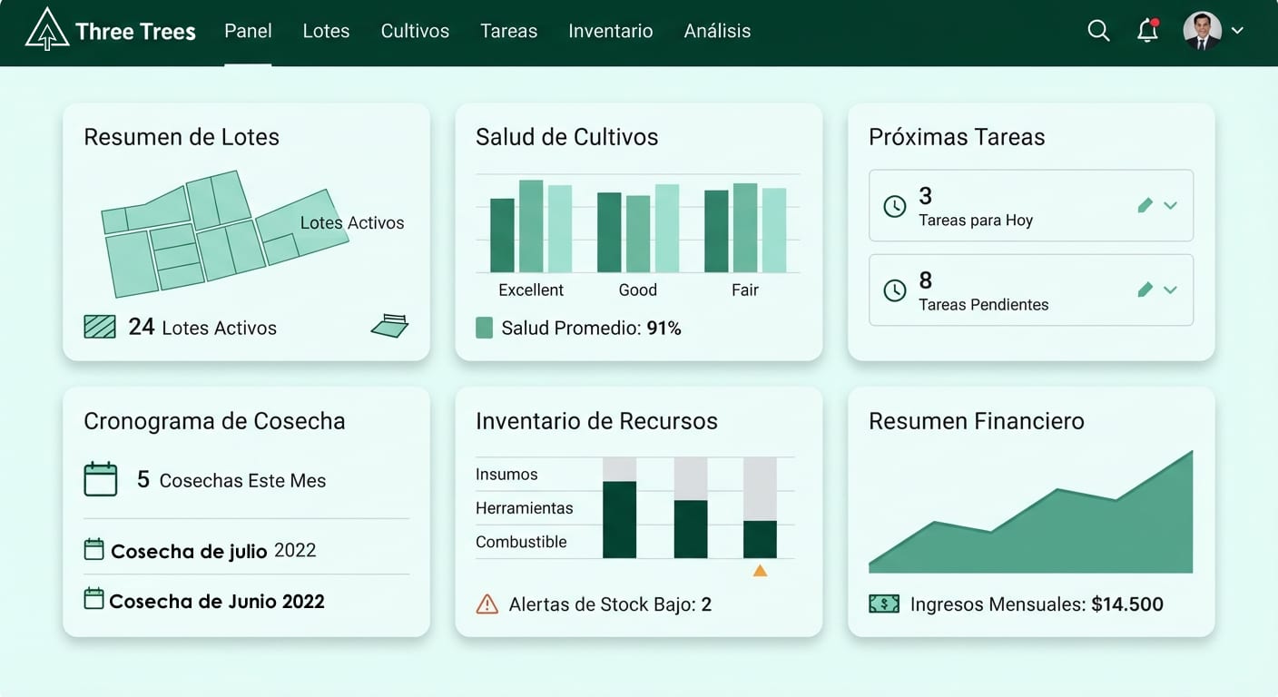The height and width of the screenshot is (697, 1278).
Task: Click the Salud Promedio 91% value
Action: [x=664, y=329]
